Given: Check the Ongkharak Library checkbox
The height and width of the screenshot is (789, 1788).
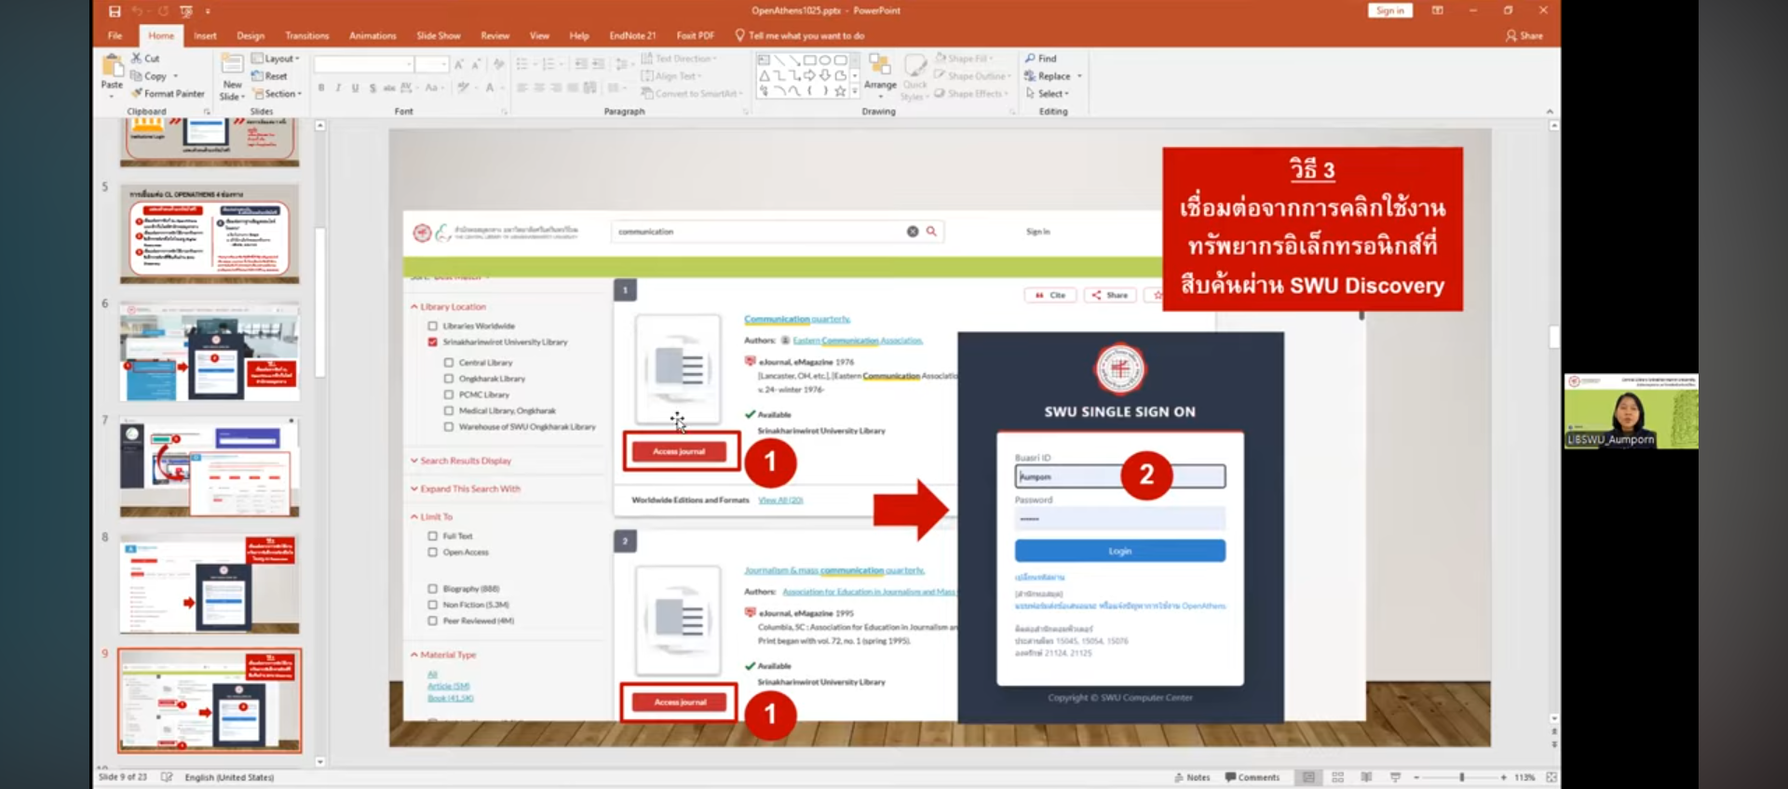Looking at the screenshot, I should point(448,379).
